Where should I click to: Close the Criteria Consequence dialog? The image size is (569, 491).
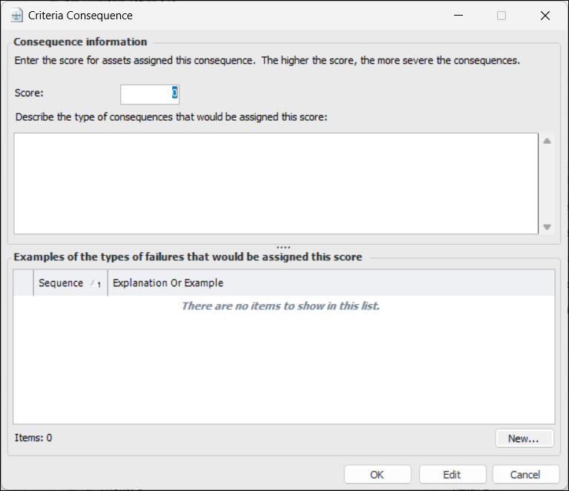click(x=546, y=16)
